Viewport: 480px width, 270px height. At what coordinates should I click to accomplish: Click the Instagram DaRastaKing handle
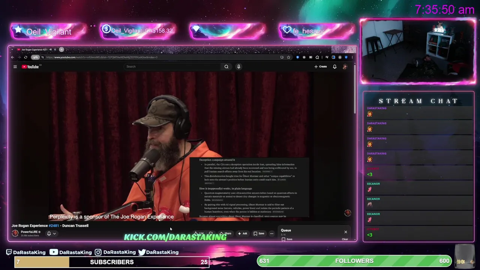(x=115, y=252)
